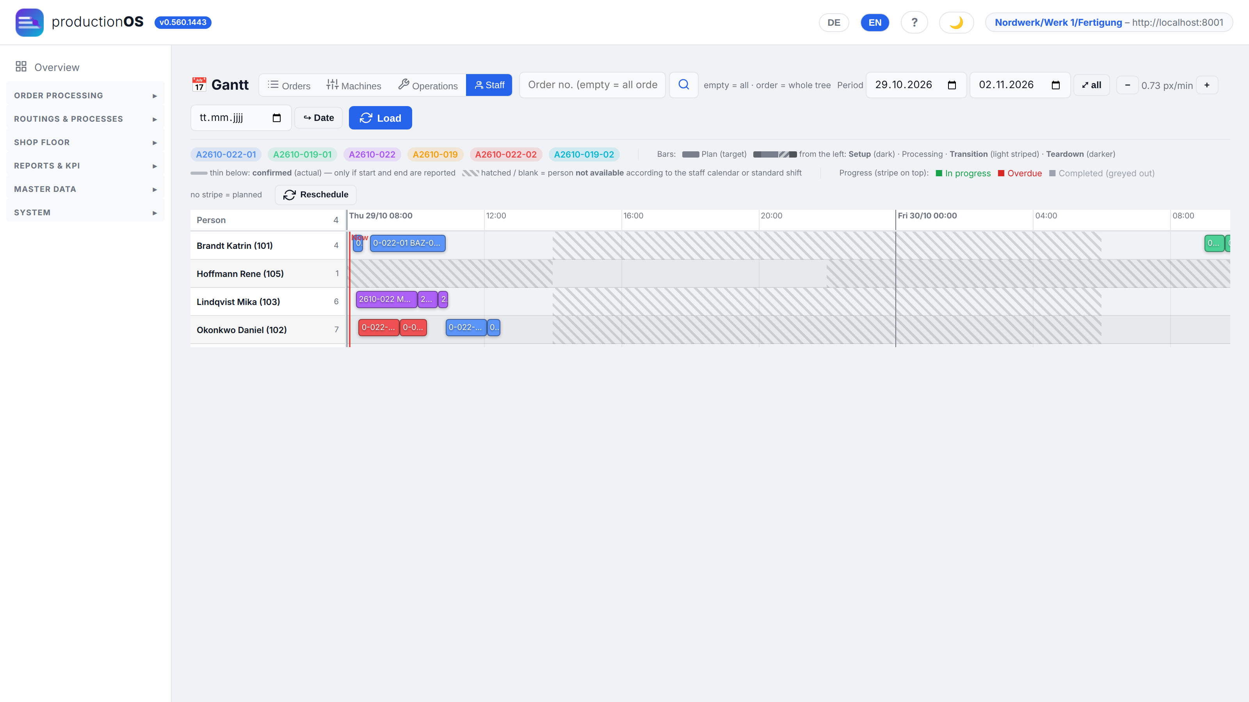Select the A2610-022-01 order chip
The height and width of the screenshot is (702, 1249).
tap(226, 154)
